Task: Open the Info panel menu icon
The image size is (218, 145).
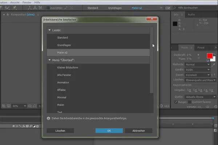Action: click(x=182, y=14)
